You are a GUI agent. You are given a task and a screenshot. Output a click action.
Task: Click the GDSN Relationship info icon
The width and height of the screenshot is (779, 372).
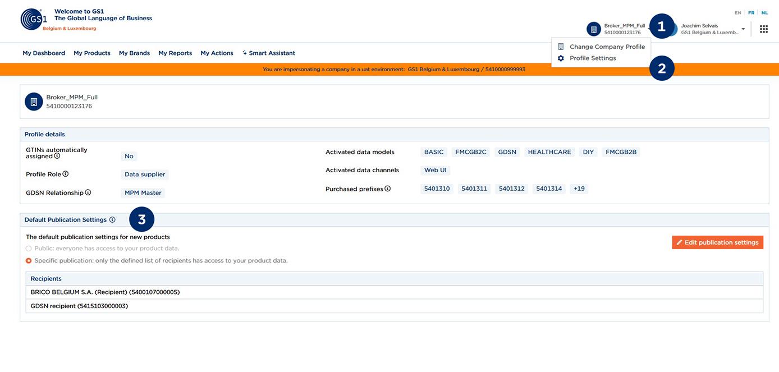coord(88,192)
